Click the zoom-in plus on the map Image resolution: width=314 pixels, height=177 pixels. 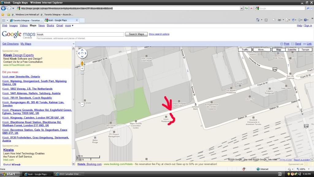82,68
